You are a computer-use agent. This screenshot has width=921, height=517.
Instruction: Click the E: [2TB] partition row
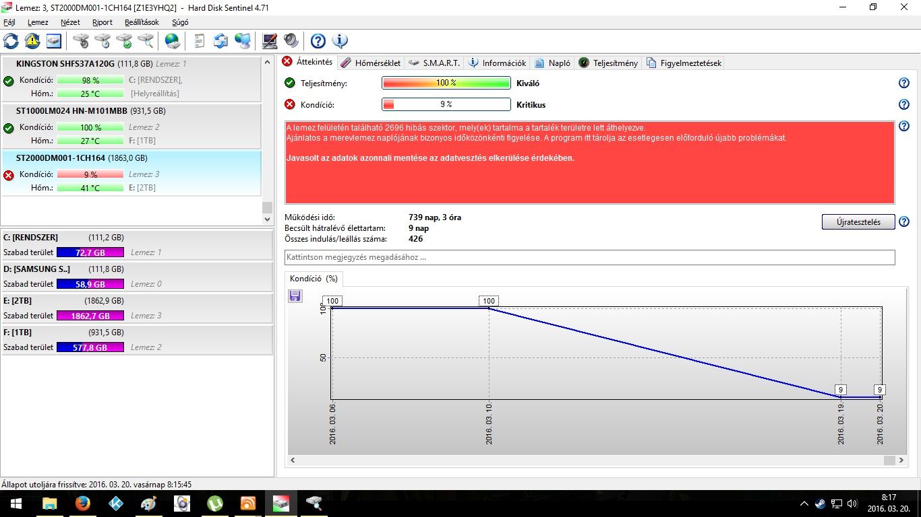pyautogui.click(x=137, y=308)
